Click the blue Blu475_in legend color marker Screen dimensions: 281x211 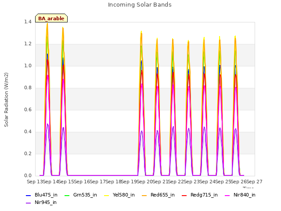pos(28,195)
